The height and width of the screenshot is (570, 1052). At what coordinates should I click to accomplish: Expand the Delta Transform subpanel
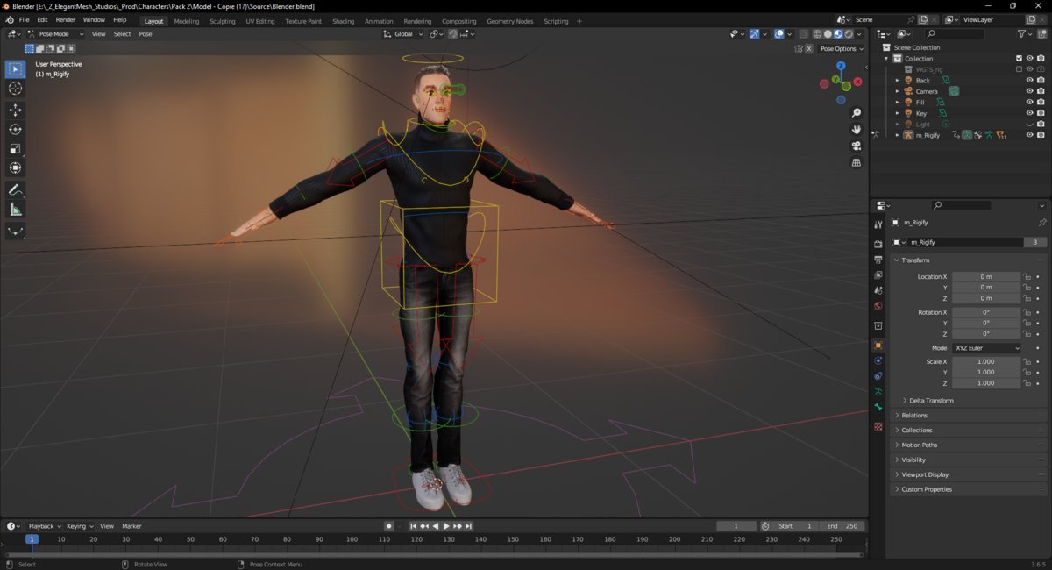click(931, 401)
